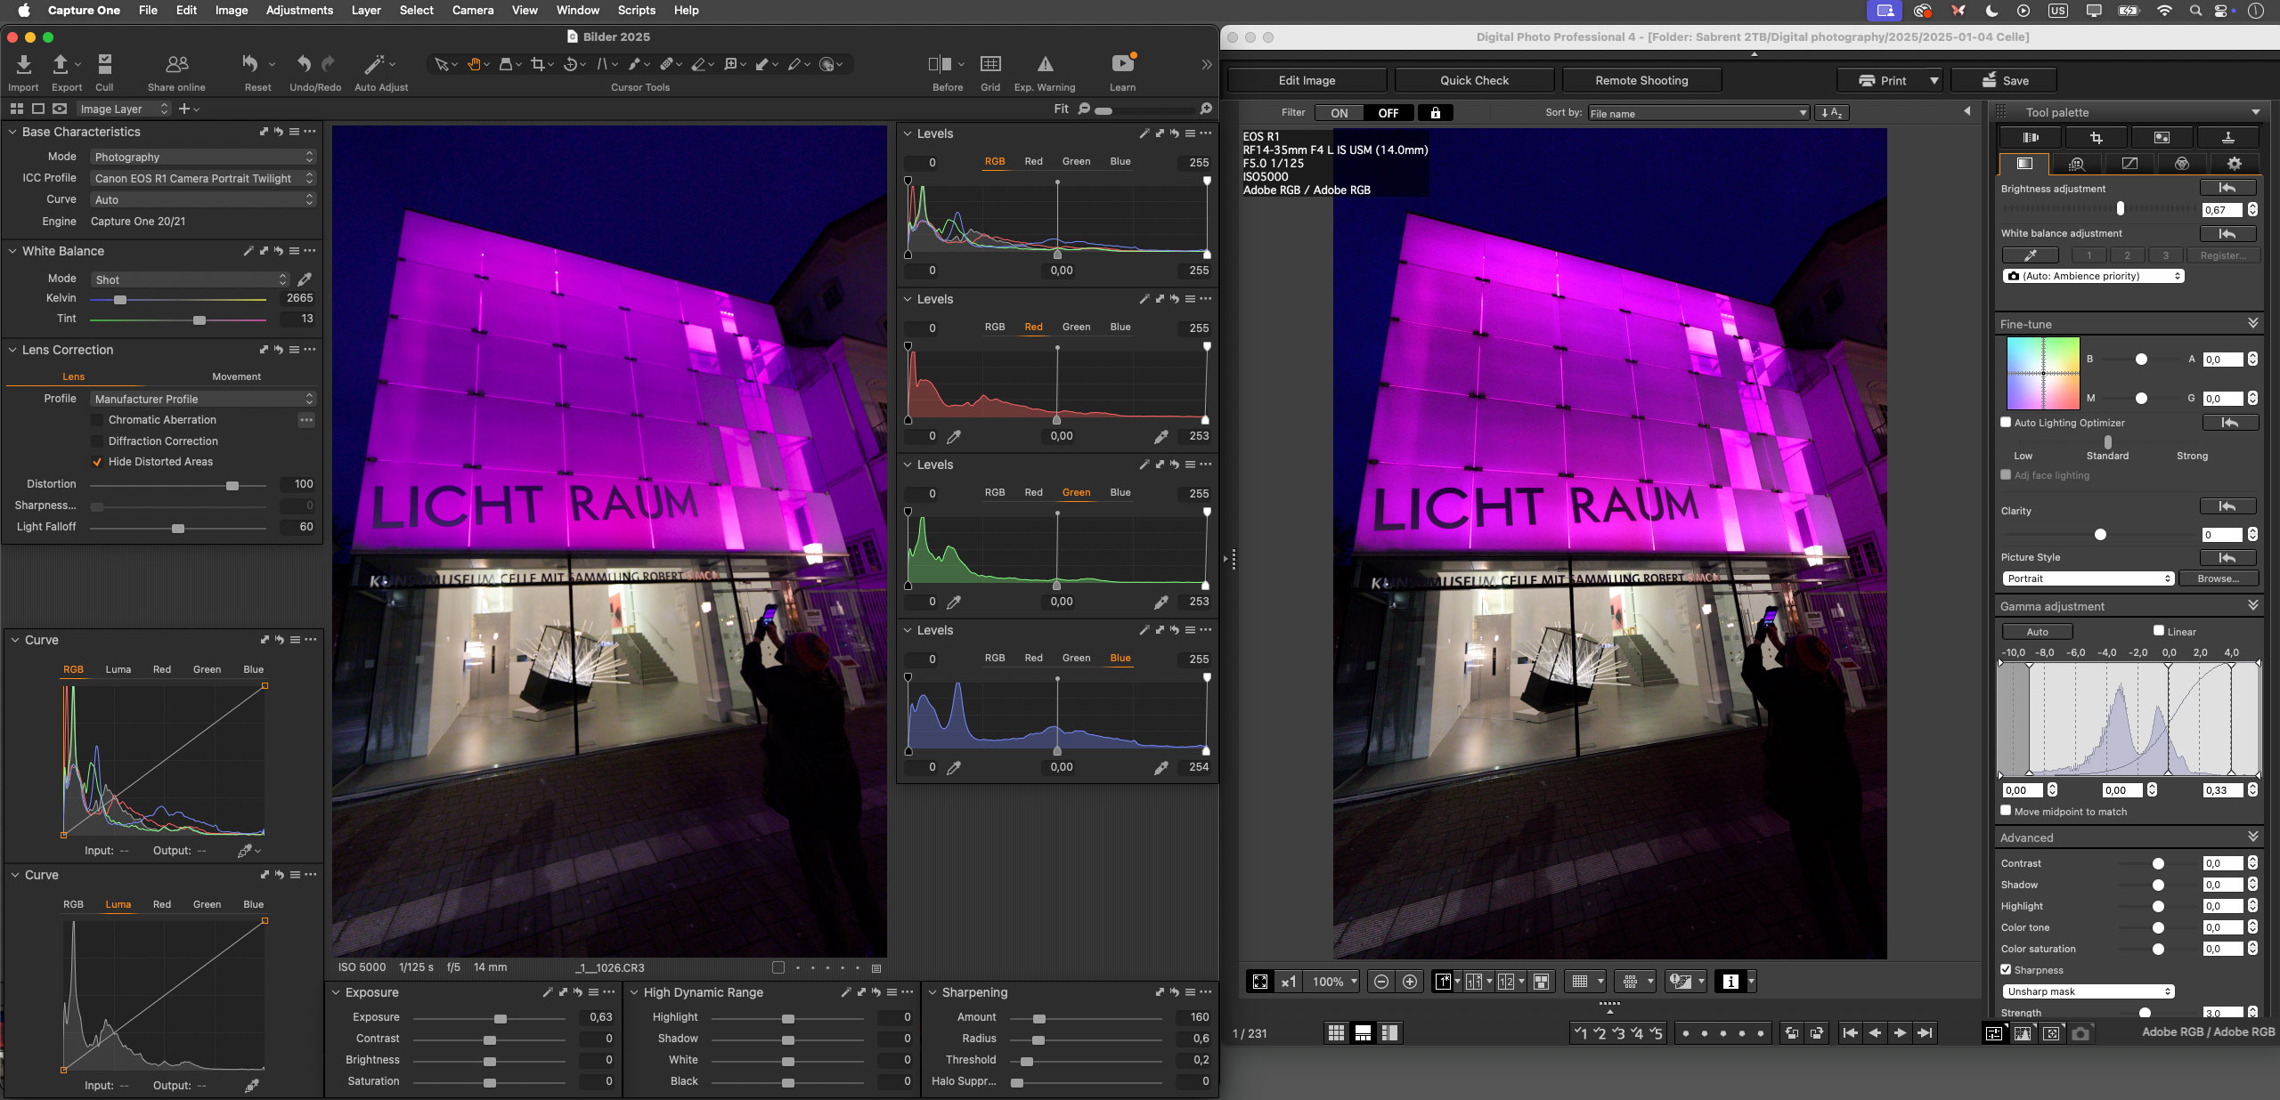Screen dimensions: 2280x1100
Task: Click the Remote Shooting button
Action: tap(1641, 80)
